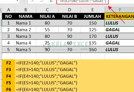Click the formula text with E2>140
This screenshot has width=134, height=92.
[x=46, y=63]
